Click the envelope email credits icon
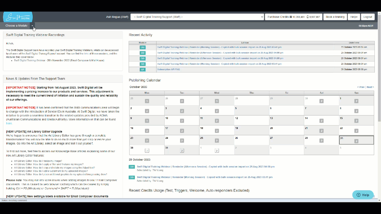The image size is (381, 214). [x=291, y=17]
